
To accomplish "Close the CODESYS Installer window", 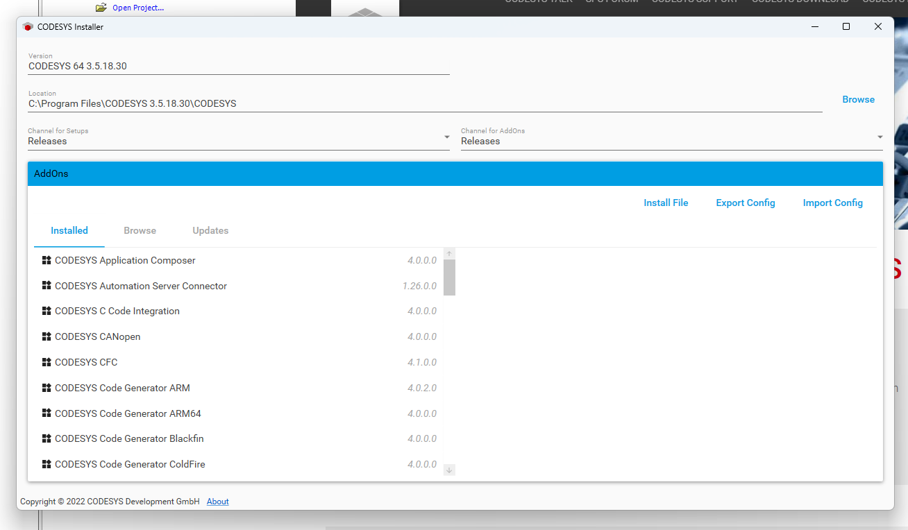I will (878, 26).
